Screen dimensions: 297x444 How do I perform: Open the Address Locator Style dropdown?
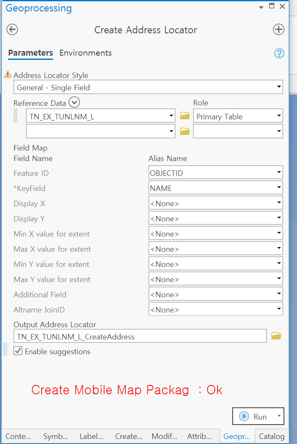click(279, 87)
